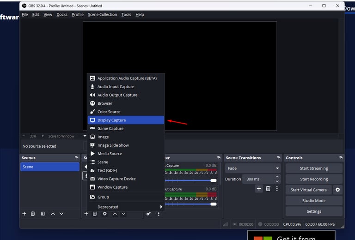Choose Audio Output Capture from the source menu
This screenshot has height=240, width=355.
coord(126,95)
